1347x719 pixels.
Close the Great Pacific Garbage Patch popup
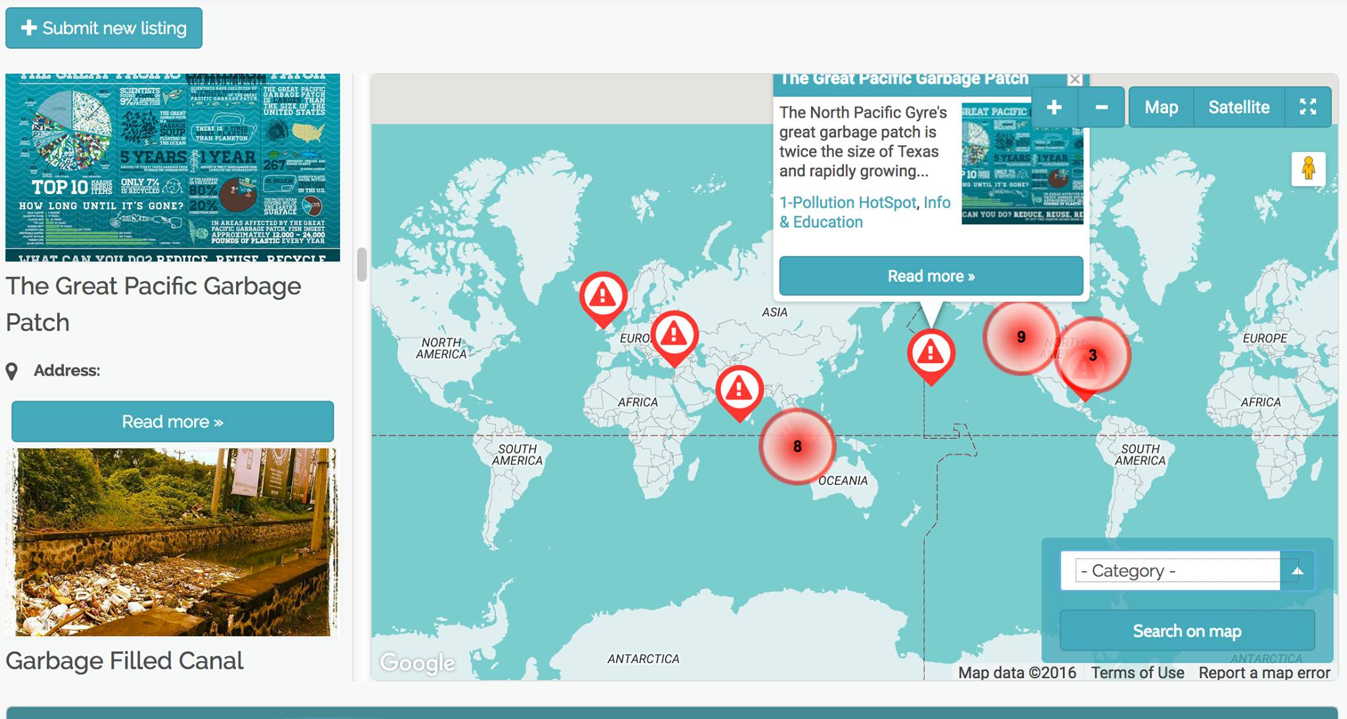1075,80
